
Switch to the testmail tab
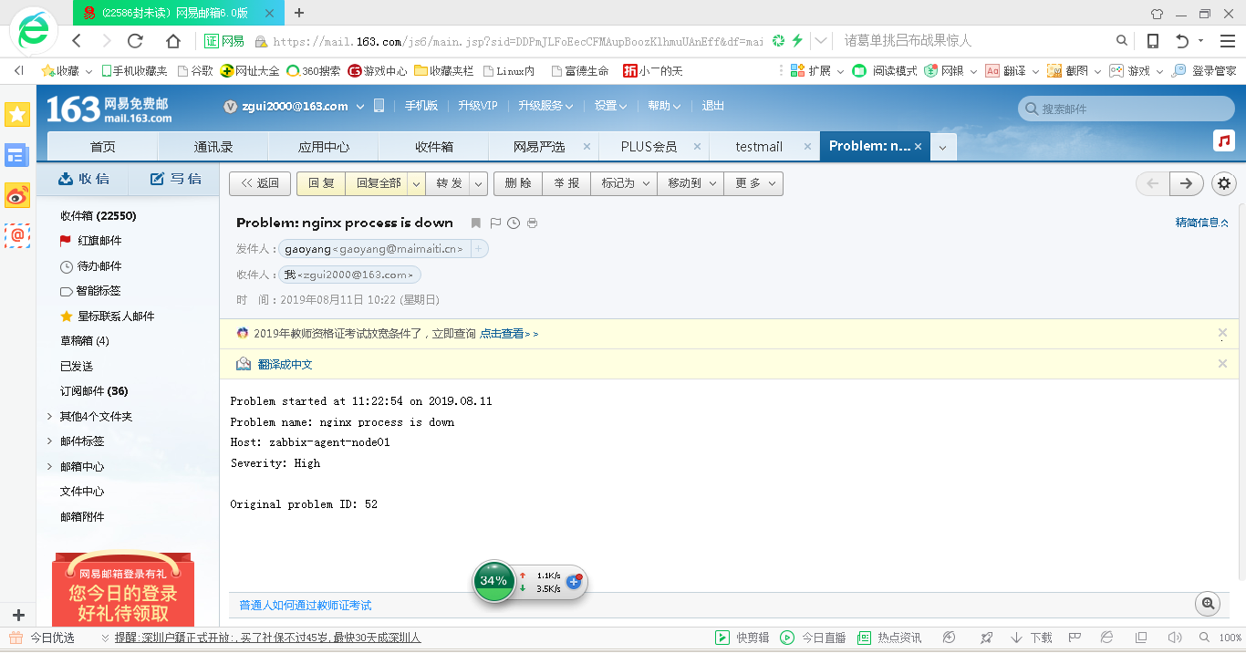click(759, 147)
